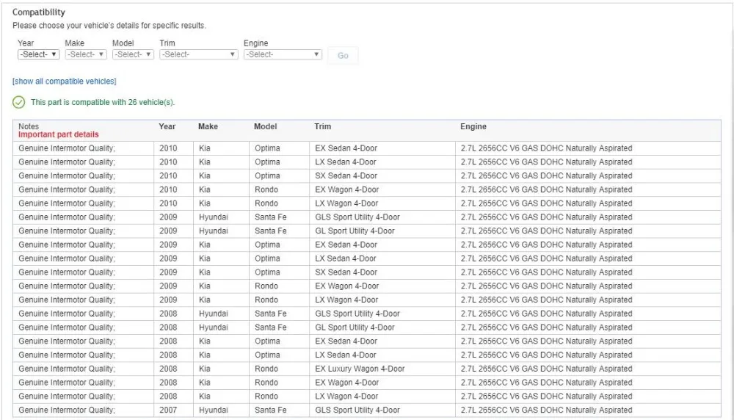Click the green compatibility checkmark icon

19,102
